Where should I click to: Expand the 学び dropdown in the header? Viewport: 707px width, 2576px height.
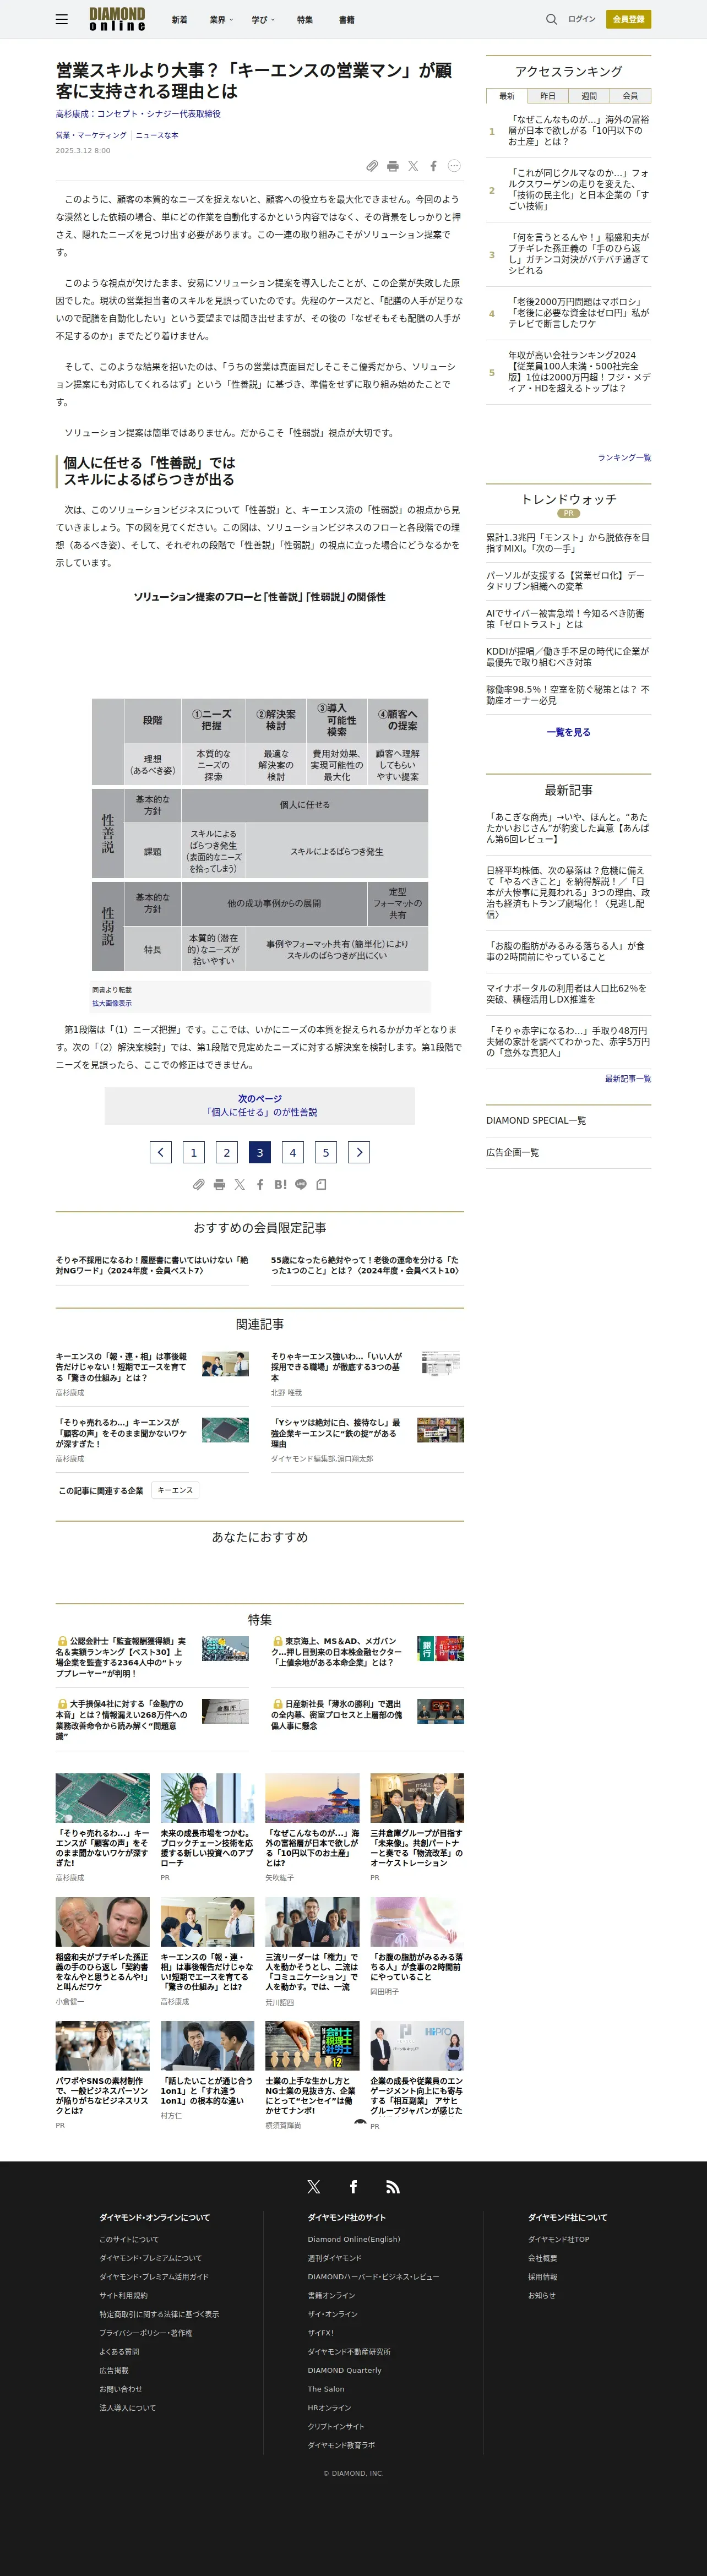tap(263, 19)
